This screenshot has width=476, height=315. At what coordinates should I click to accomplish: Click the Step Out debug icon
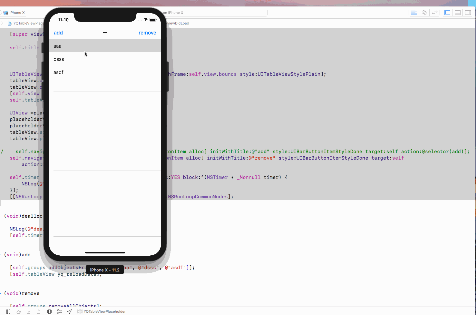[x=39, y=311]
